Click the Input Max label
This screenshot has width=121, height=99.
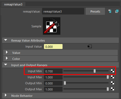click(35, 77)
